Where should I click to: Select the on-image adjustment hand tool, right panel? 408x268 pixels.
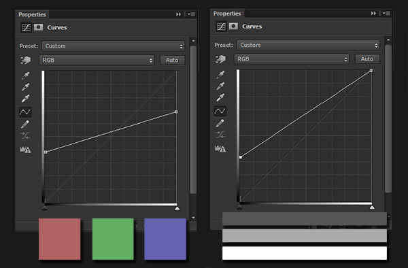click(220, 59)
